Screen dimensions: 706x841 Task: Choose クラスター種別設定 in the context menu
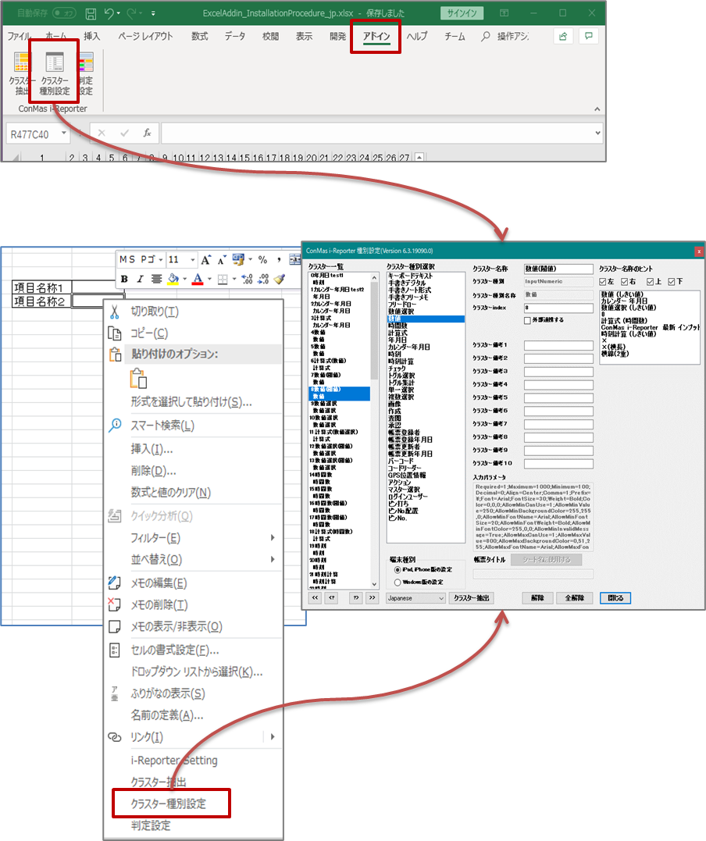coord(168,804)
